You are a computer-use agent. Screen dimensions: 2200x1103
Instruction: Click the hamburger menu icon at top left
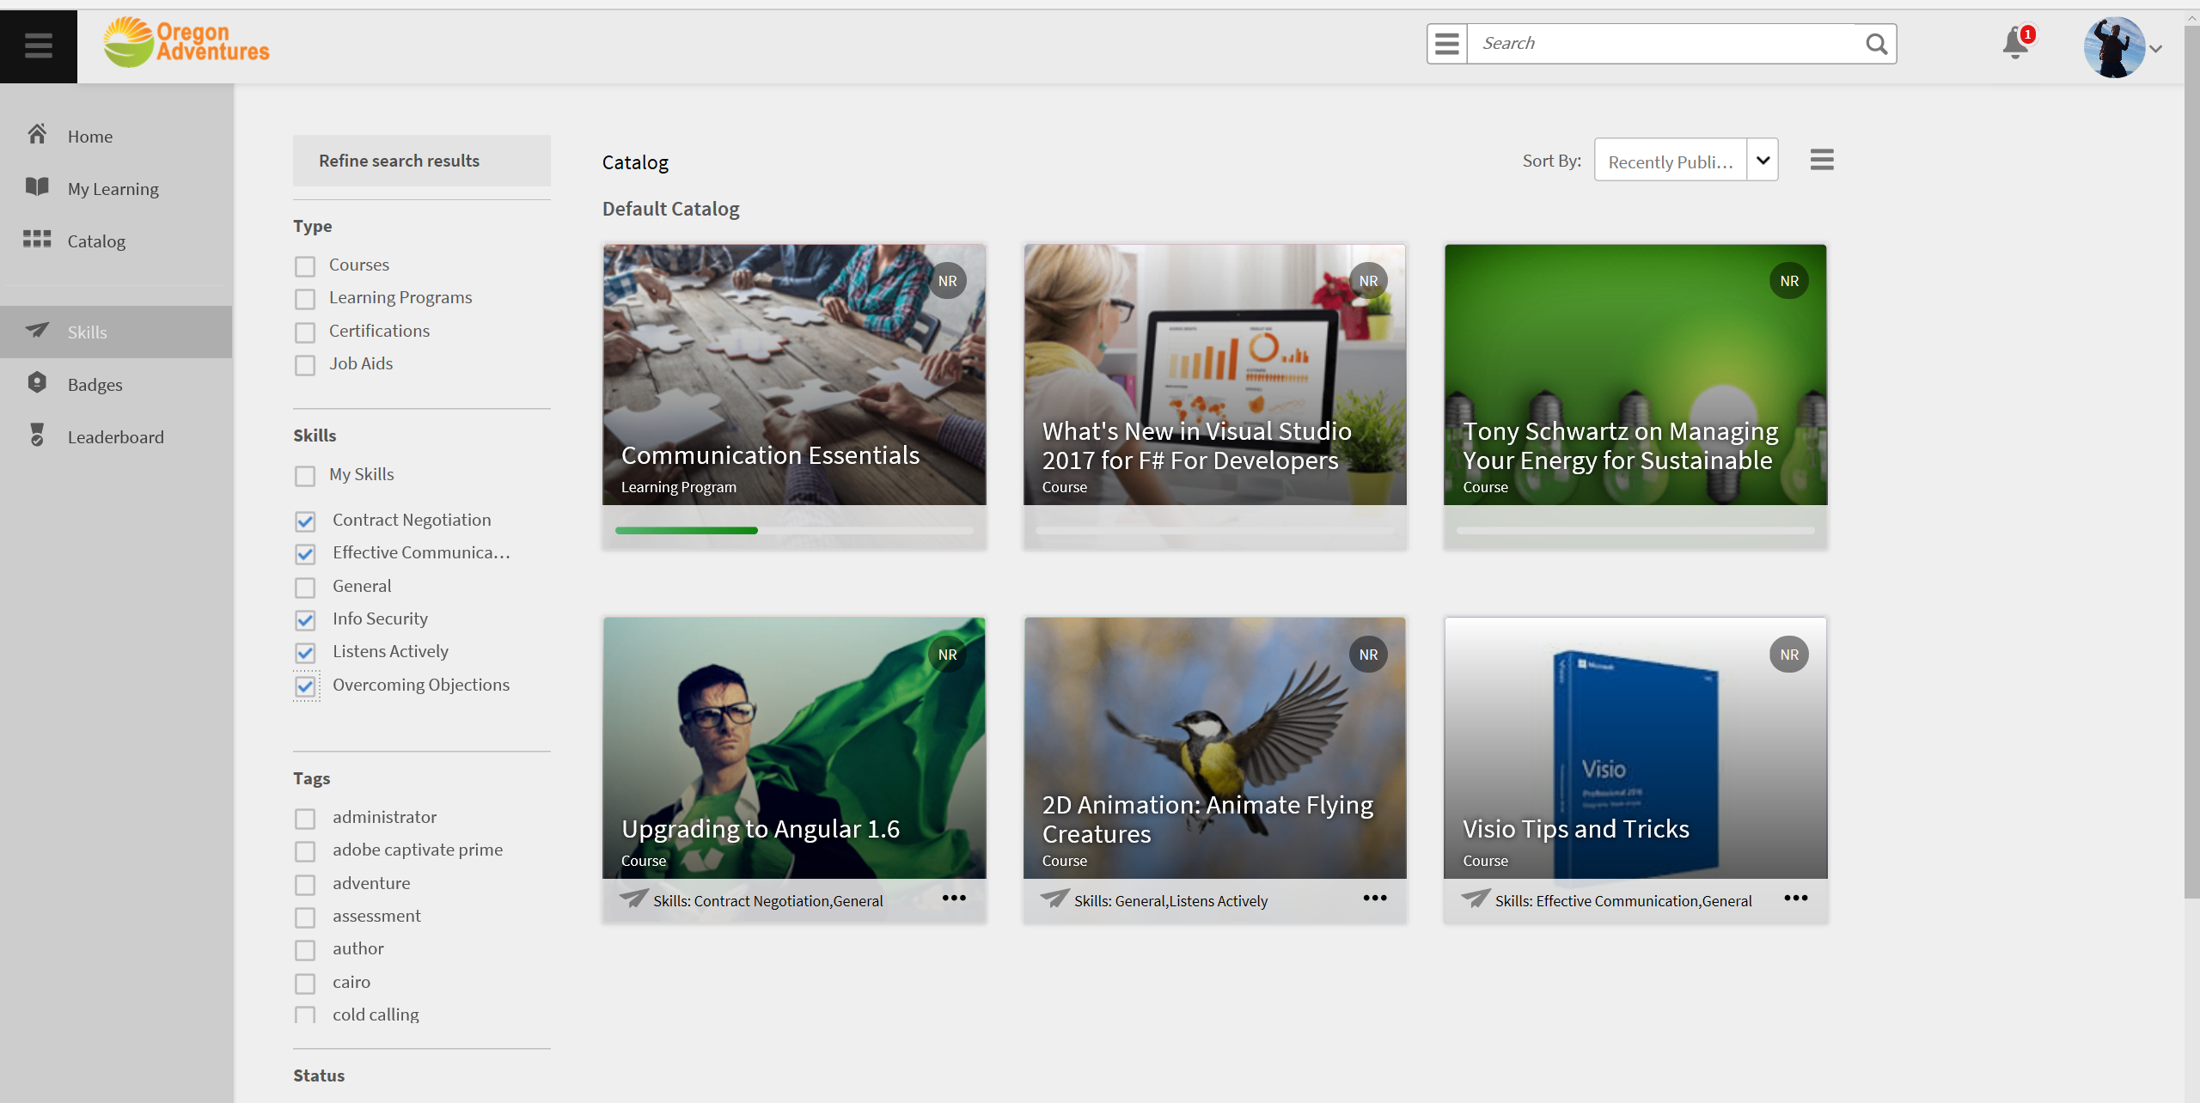coord(38,46)
